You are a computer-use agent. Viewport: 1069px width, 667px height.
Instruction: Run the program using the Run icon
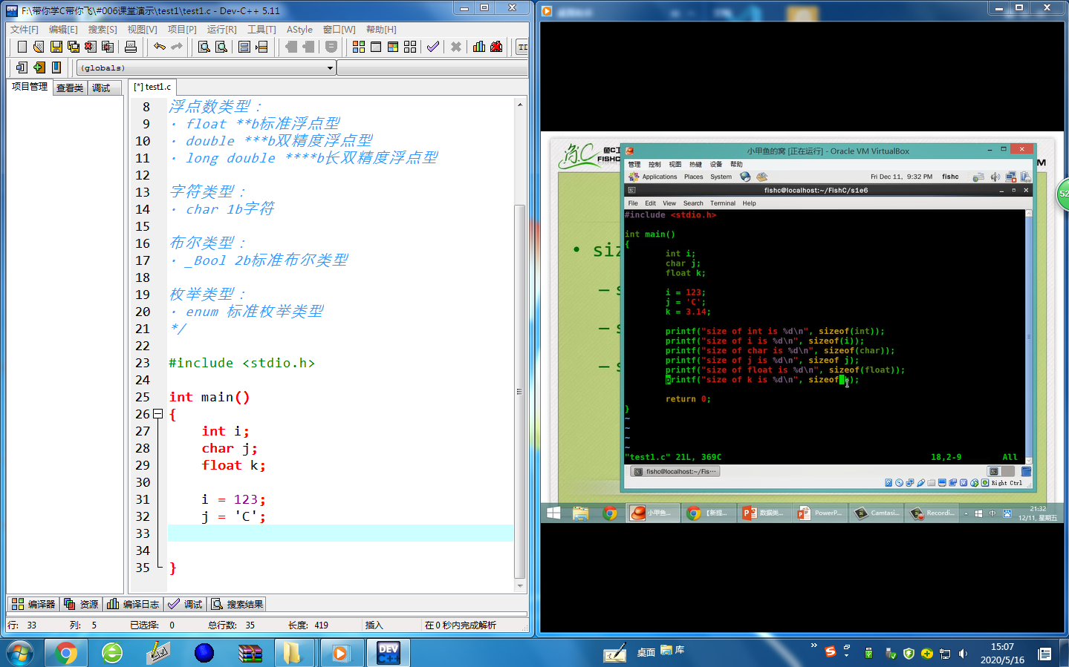pos(376,47)
